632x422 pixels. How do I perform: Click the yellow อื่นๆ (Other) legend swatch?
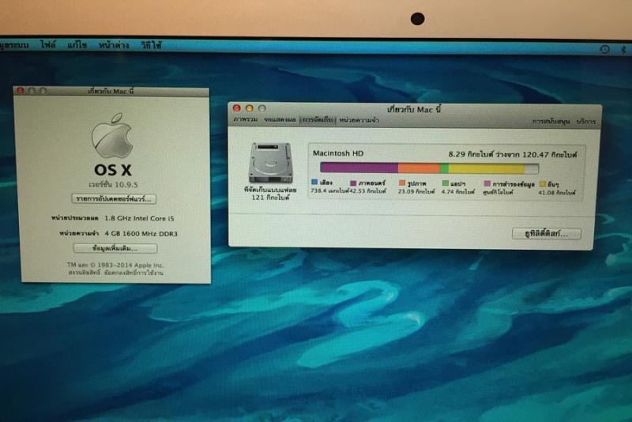pyautogui.click(x=543, y=184)
